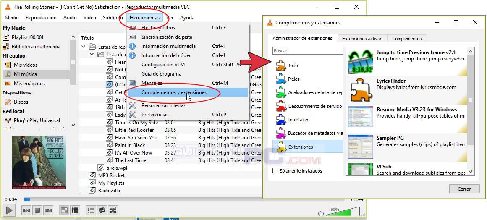
Task: Open alicia.wpl playlist file
Action: click(x=117, y=168)
